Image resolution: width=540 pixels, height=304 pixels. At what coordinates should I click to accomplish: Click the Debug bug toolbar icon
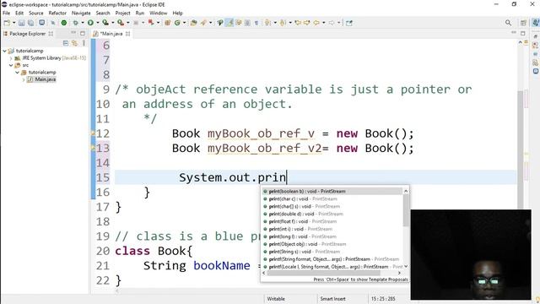click(x=75, y=23)
